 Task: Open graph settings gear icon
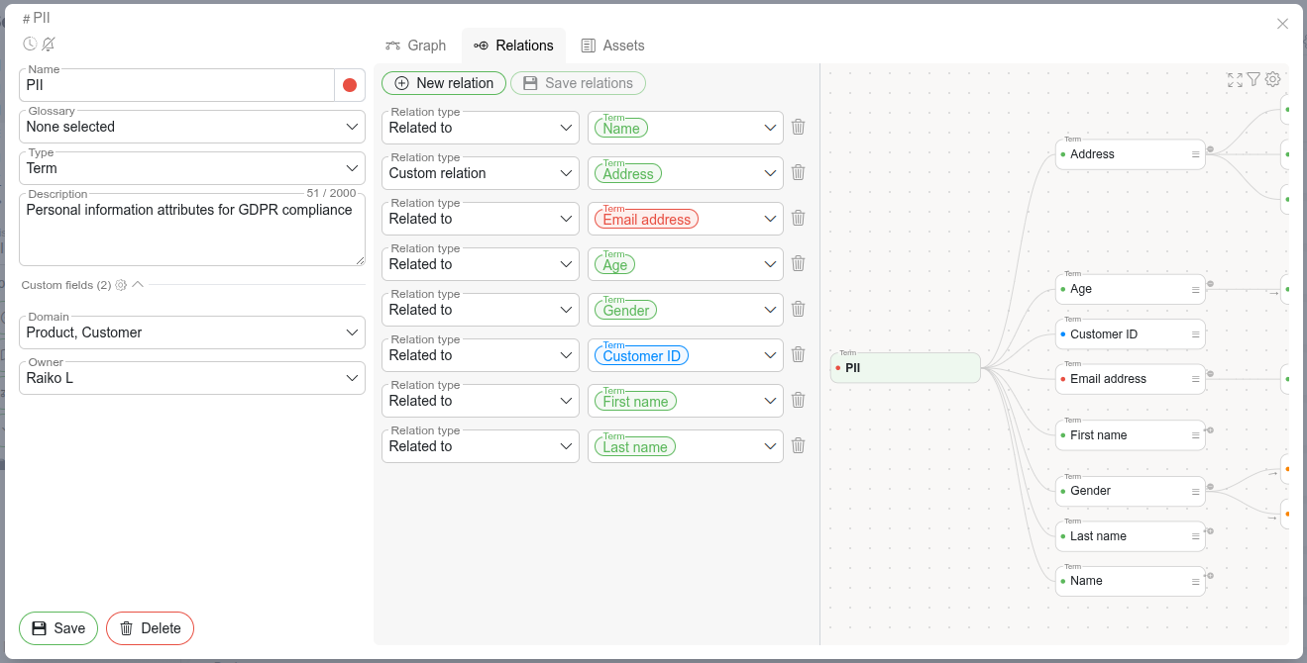[1273, 79]
